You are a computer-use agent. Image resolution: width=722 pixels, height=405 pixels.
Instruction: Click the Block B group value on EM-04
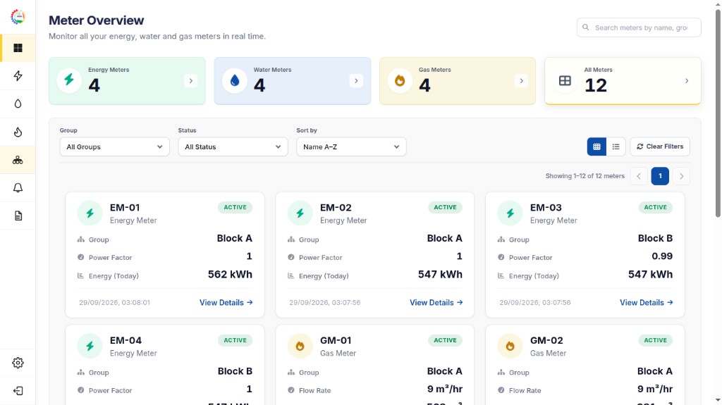click(x=235, y=371)
